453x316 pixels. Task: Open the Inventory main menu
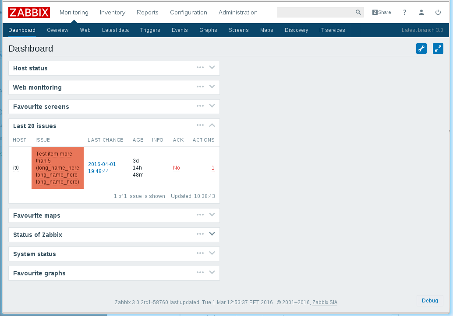click(113, 12)
